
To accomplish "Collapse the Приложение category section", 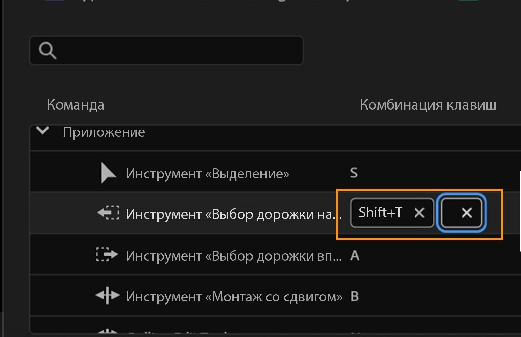I will click(44, 131).
